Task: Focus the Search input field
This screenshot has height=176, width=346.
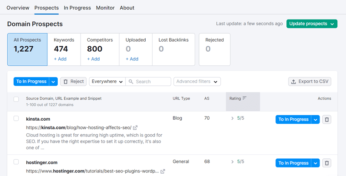Action: tap(148, 82)
